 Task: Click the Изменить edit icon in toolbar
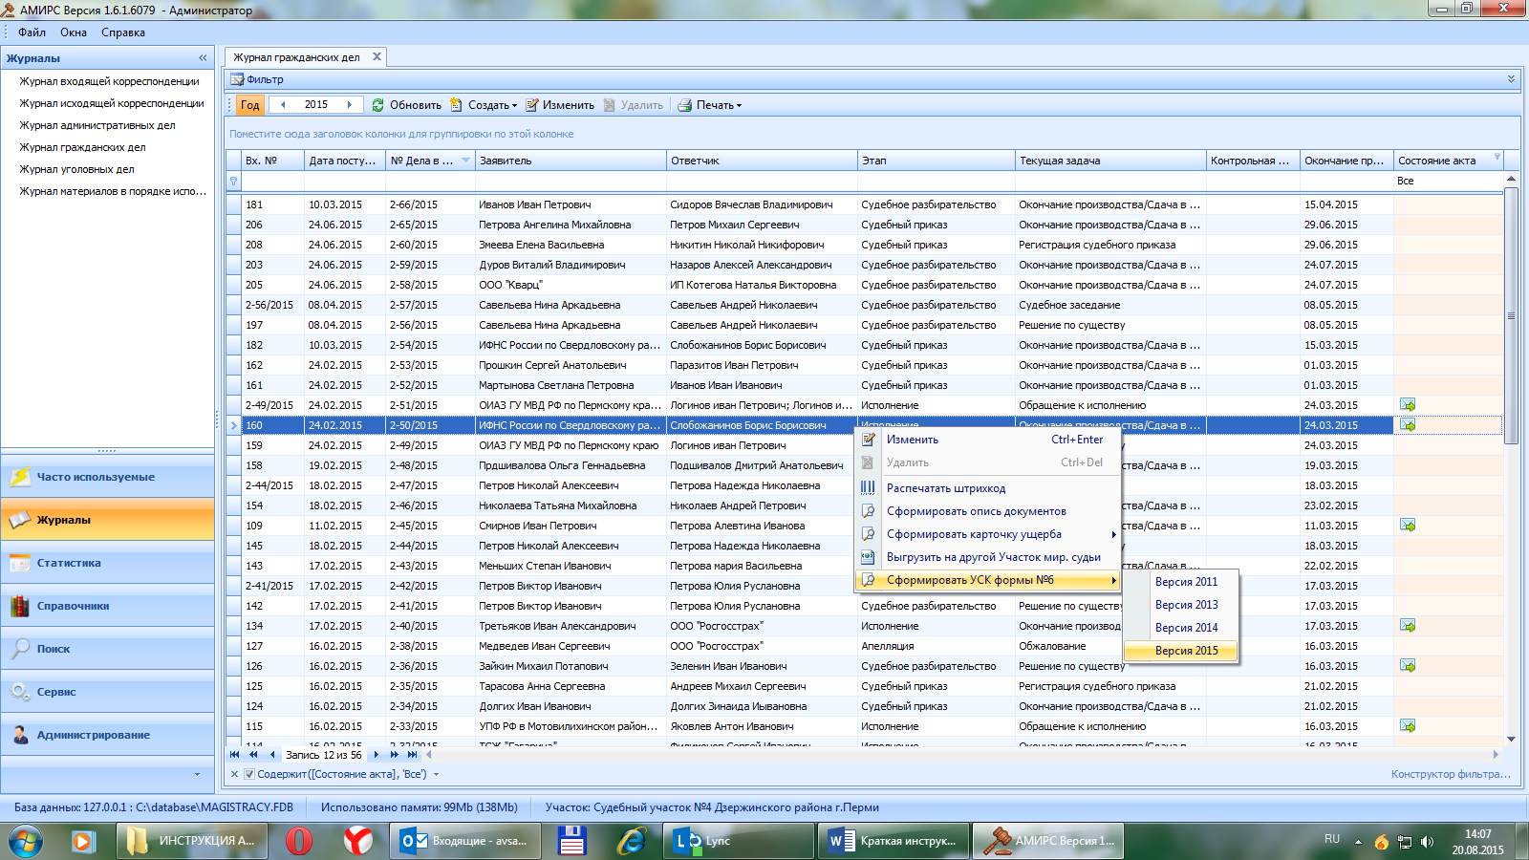click(x=532, y=105)
